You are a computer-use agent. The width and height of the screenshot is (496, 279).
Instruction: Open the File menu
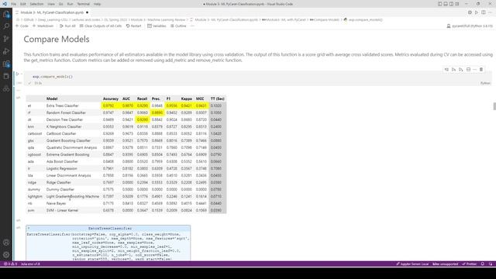pos(14,4)
